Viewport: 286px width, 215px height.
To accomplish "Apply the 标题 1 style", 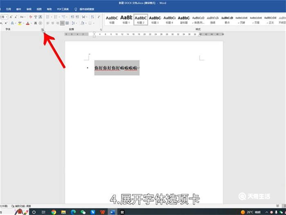I will (x=126, y=20).
